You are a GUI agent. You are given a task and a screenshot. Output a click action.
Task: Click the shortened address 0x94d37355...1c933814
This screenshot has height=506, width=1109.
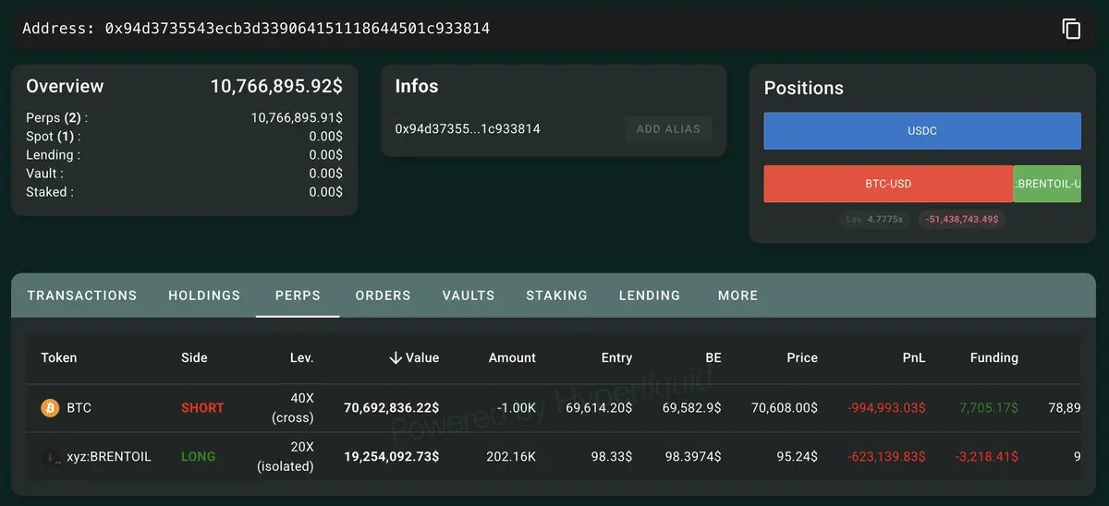click(468, 129)
